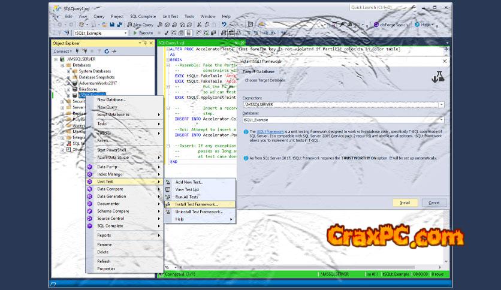501x290 pixels.
Task: Click the Install button
Action: [x=405, y=203]
